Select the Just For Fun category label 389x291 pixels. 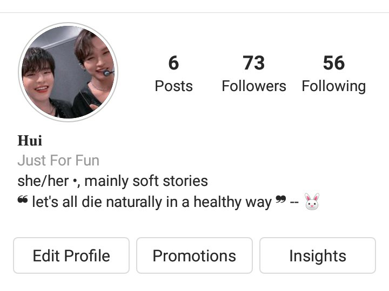pos(58,161)
